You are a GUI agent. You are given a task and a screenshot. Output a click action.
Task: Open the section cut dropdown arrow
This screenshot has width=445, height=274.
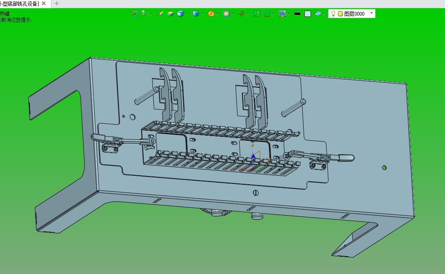pos(273,14)
